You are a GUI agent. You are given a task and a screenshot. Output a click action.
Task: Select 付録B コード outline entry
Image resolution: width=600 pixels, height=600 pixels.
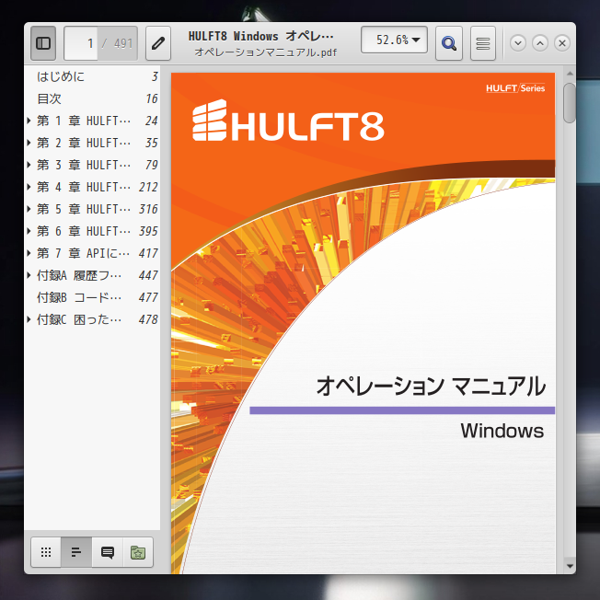(79, 298)
